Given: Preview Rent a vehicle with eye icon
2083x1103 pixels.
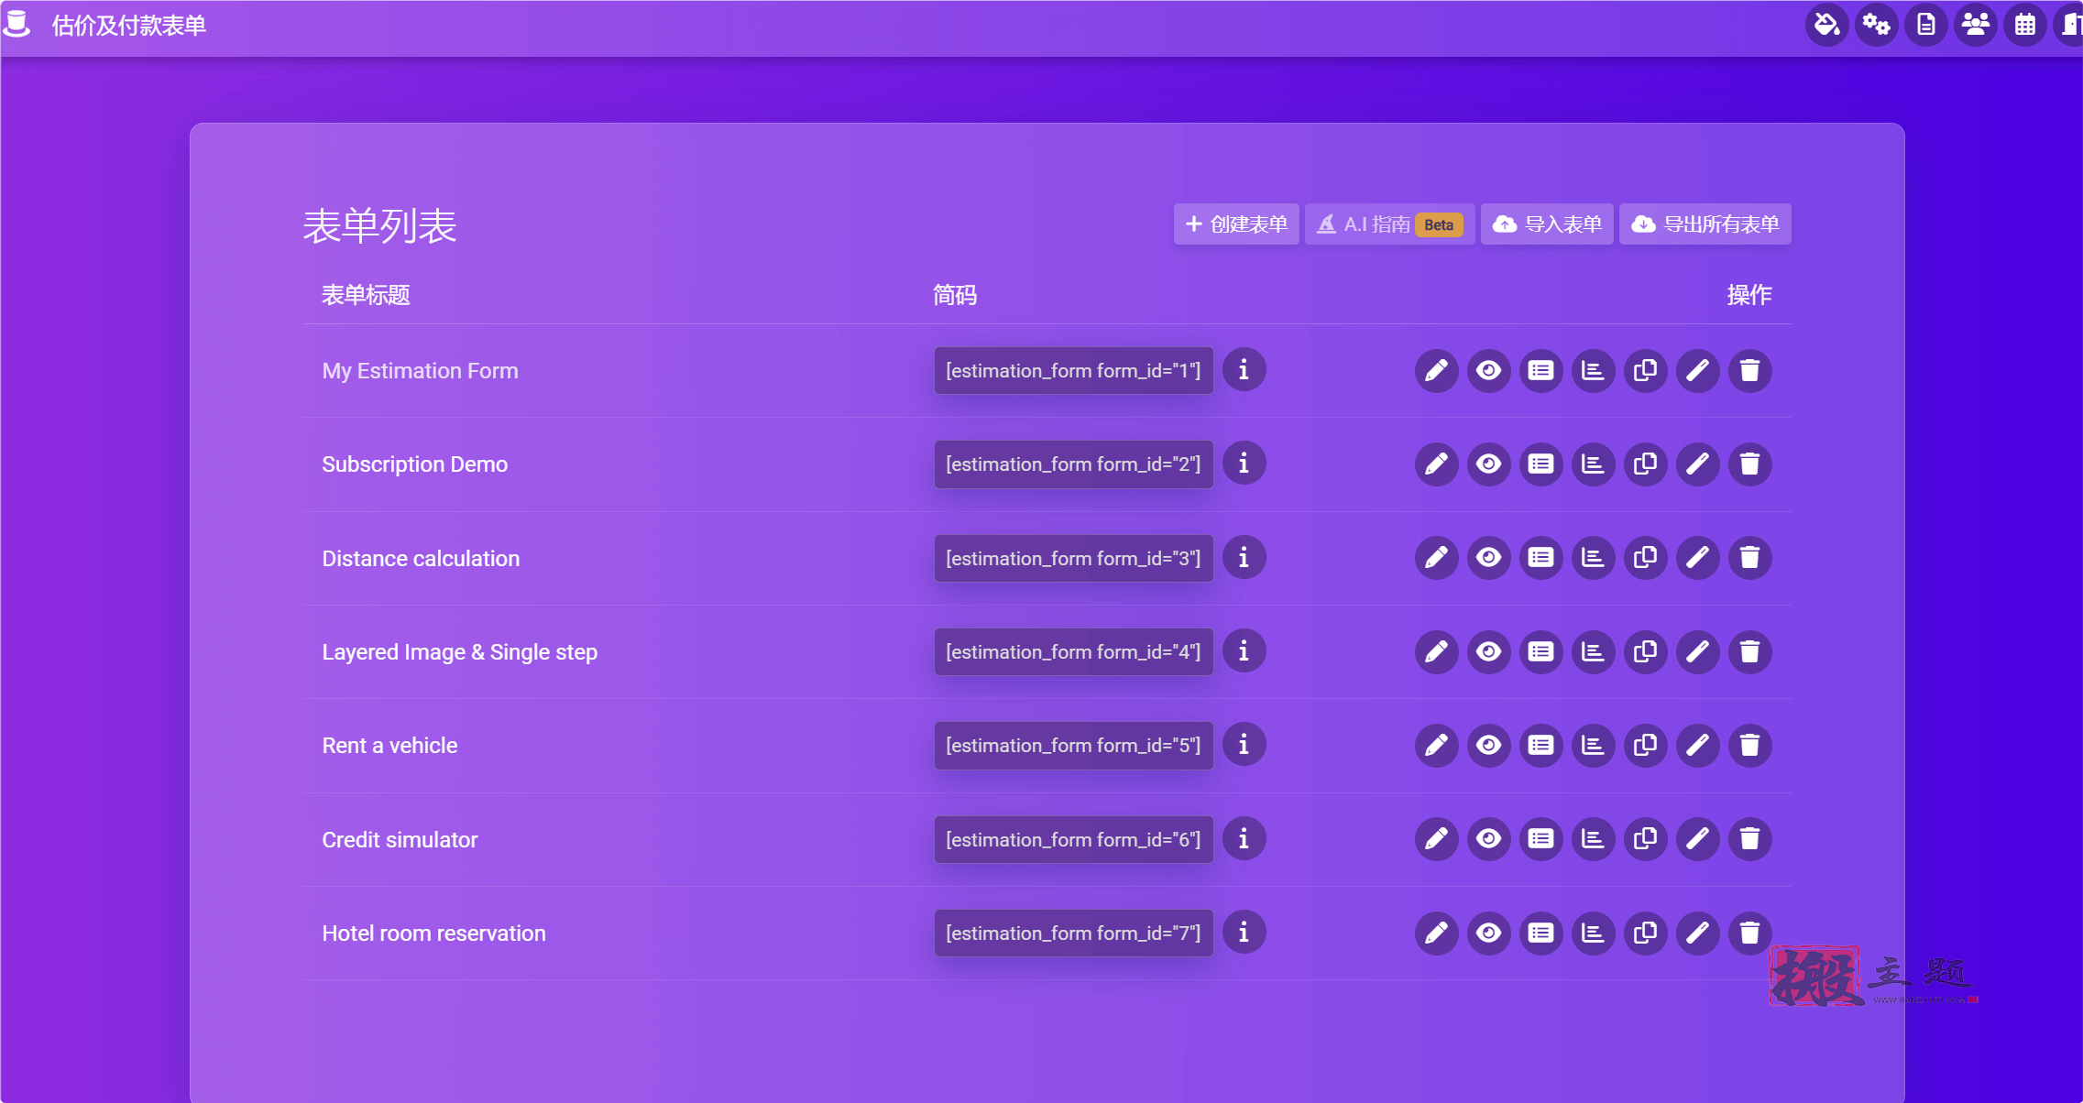Looking at the screenshot, I should point(1488,746).
